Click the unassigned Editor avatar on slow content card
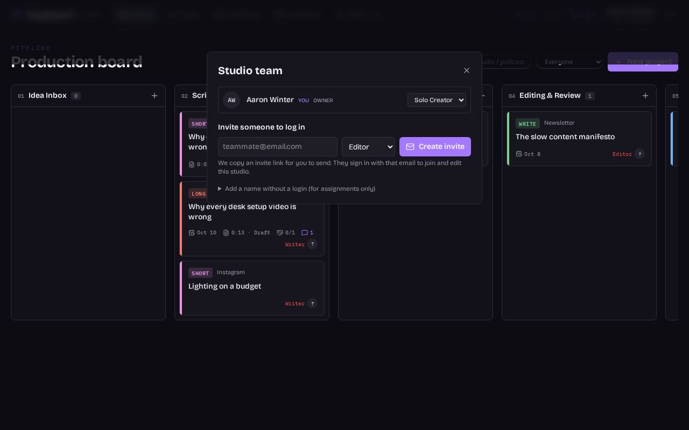Image resolution: width=689 pixels, height=430 pixels. (639, 154)
